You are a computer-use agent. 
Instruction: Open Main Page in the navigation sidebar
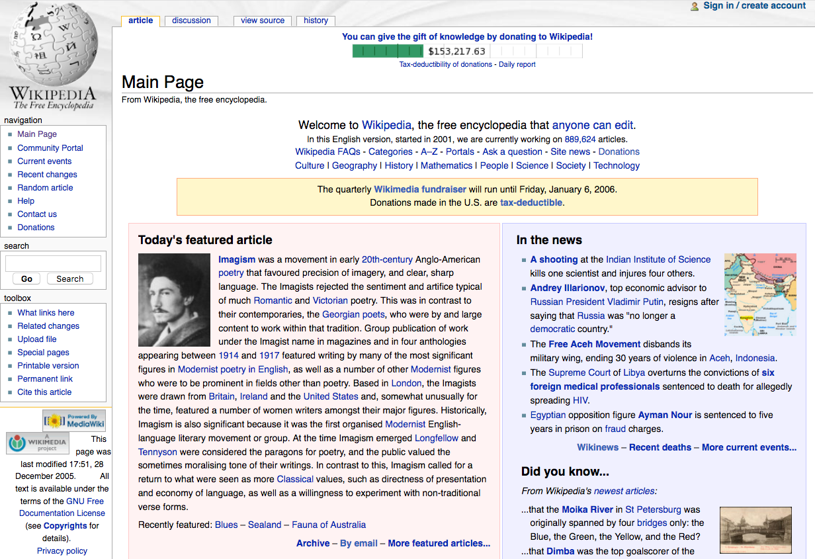click(37, 134)
